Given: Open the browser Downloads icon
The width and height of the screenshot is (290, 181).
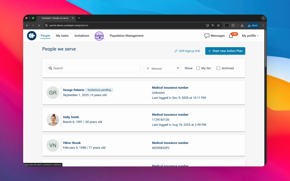Looking at the screenshot, I should (242, 25).
